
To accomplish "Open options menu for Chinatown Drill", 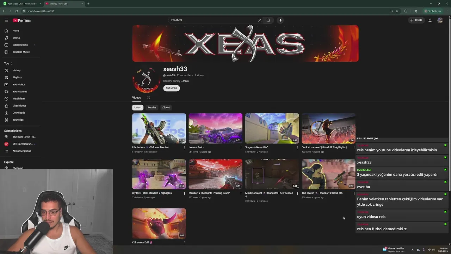I will click(184, 243).
